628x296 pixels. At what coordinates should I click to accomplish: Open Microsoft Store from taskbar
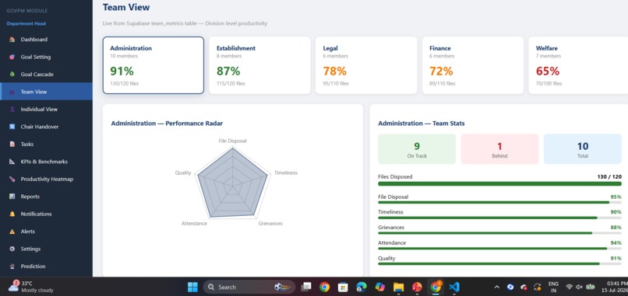[x=343, y=287]
